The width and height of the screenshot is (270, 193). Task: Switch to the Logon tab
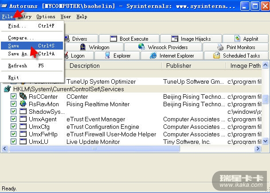79,56
